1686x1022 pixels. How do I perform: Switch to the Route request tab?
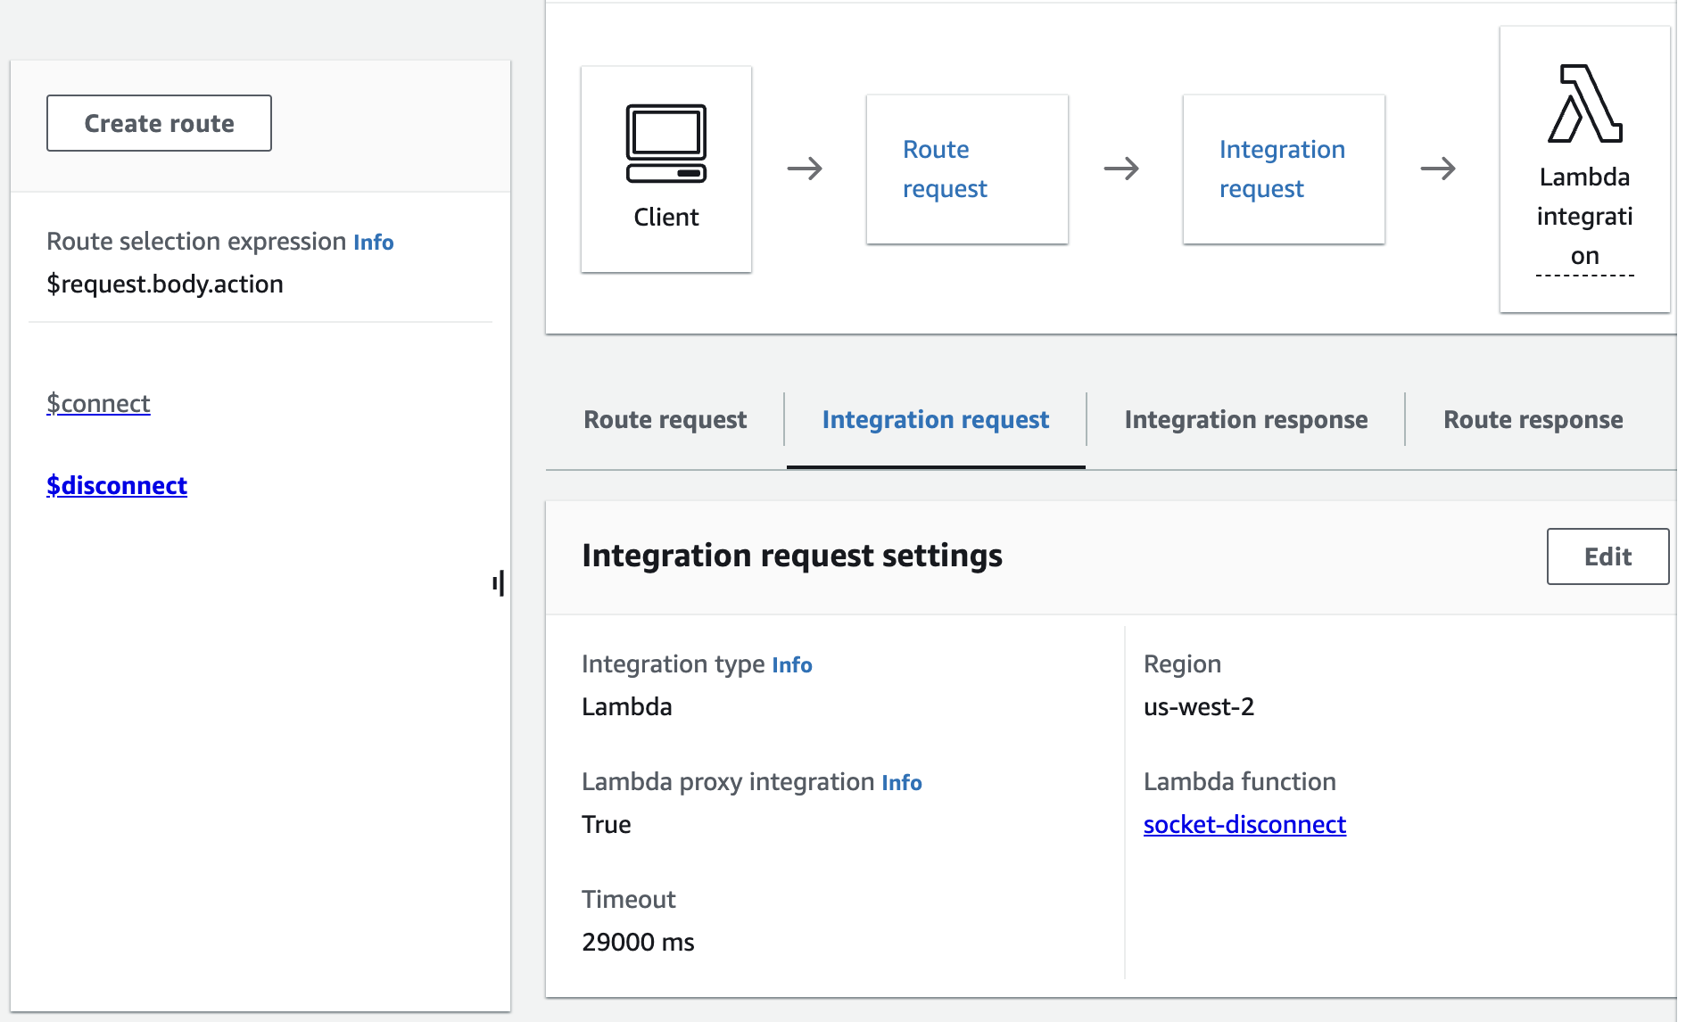(x=665, y=420)
